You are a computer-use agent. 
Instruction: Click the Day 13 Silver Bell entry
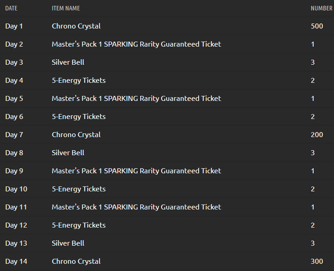click(68, 243)
